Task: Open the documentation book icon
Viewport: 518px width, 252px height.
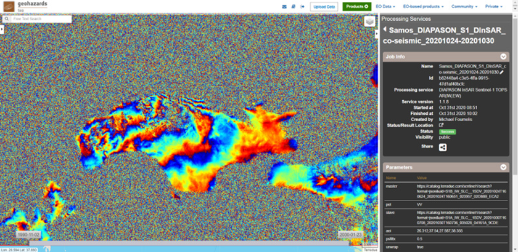Action: point(294,7)
